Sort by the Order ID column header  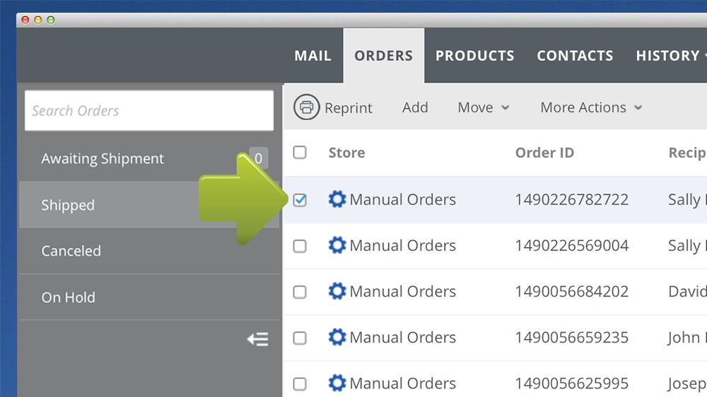pyautogui.click(x=544, y=153)
